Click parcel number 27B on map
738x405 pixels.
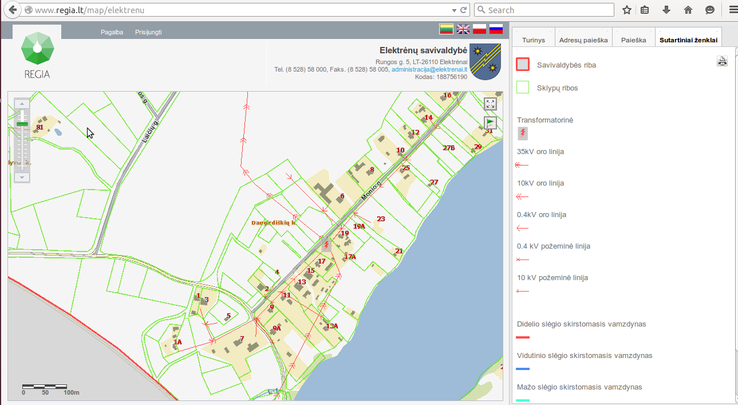click(449, 148)
